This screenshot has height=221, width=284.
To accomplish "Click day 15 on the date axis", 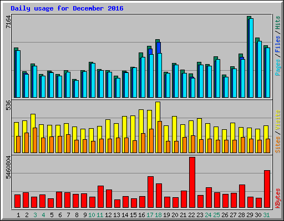I will pos(133,215).
